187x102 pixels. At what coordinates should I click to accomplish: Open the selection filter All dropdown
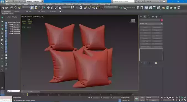tap(26, 7)
